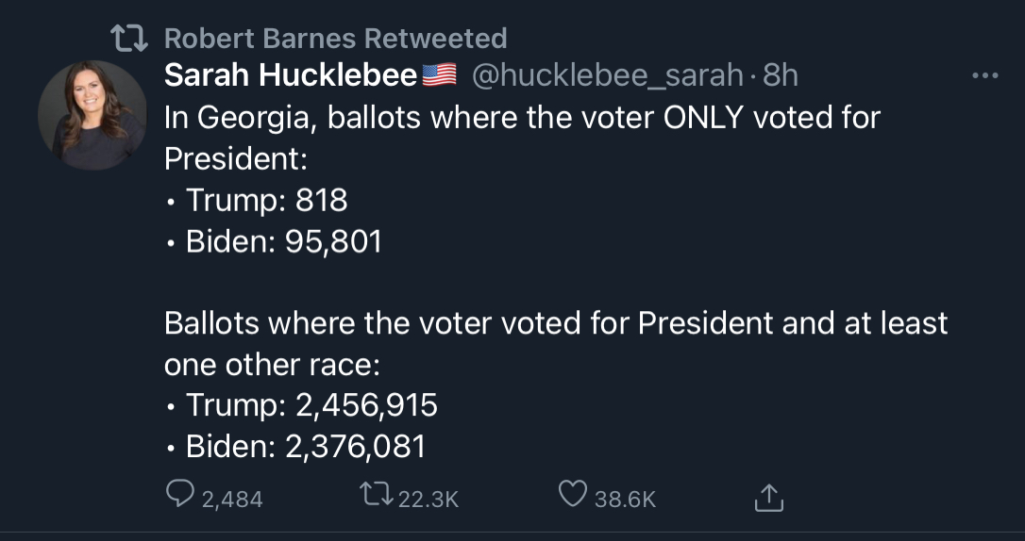Click the 38.6K likes count
Image resolution: width=1025 pixels, height=541 pixels.
click(625, 500)
